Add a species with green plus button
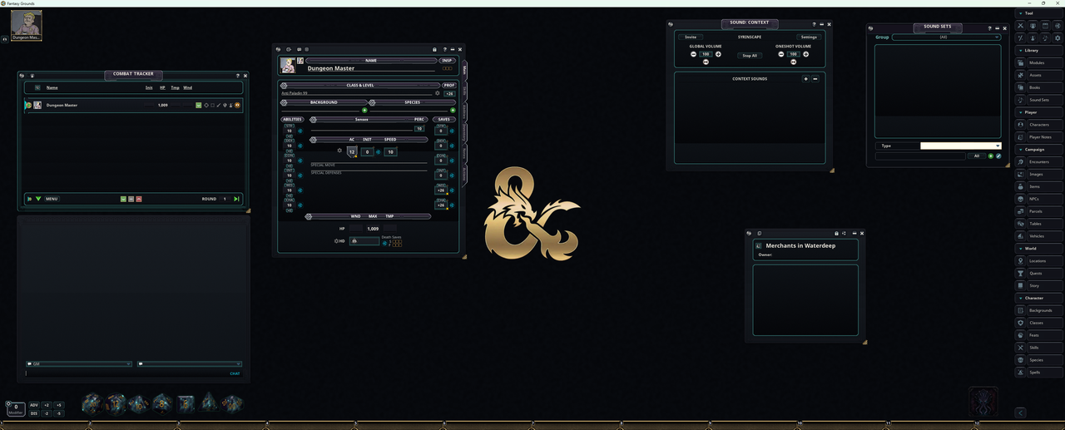 pos(453,110)
